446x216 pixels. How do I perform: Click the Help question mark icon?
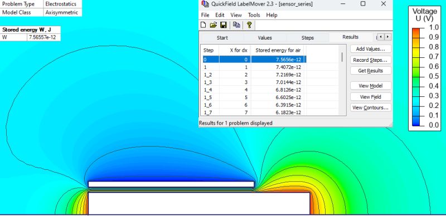pos(249,25)
